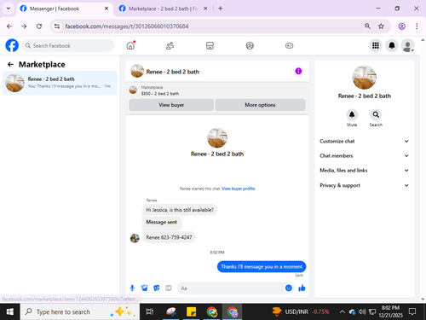Reload the page in Chrome
Image resolution: width=426 pixels, height=320 pixels.
pos(39,26)
